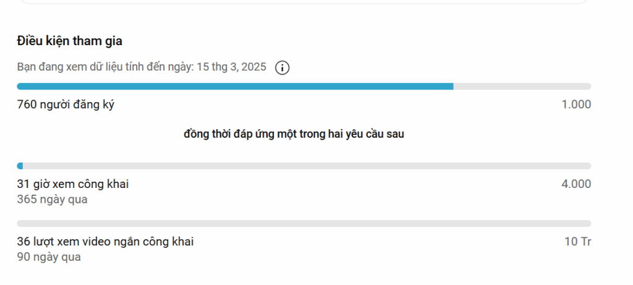Select the "31 giờ xem công khai" label
The image size is (633, 285).
(x=73, y=184)
